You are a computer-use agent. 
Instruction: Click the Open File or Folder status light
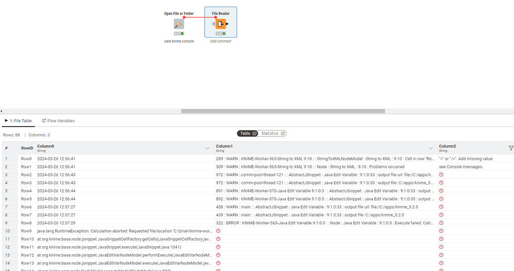point(179,34)
